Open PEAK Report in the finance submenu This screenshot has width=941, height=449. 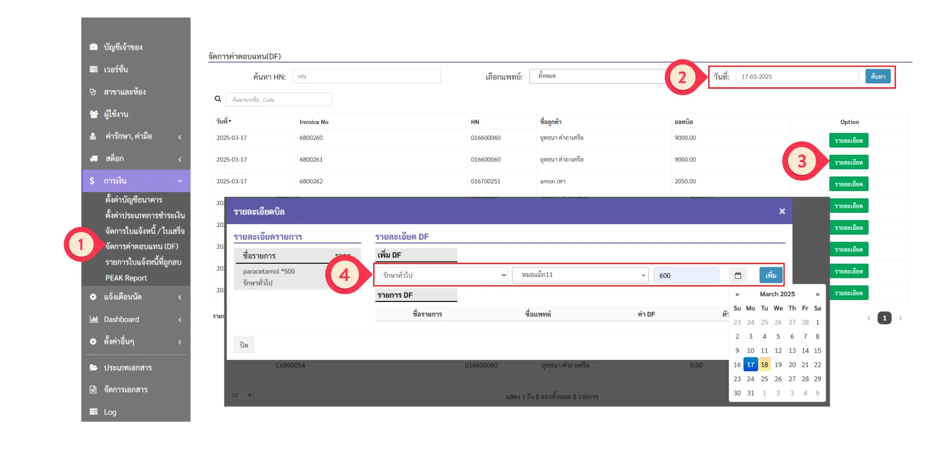[x=126, y=278]
